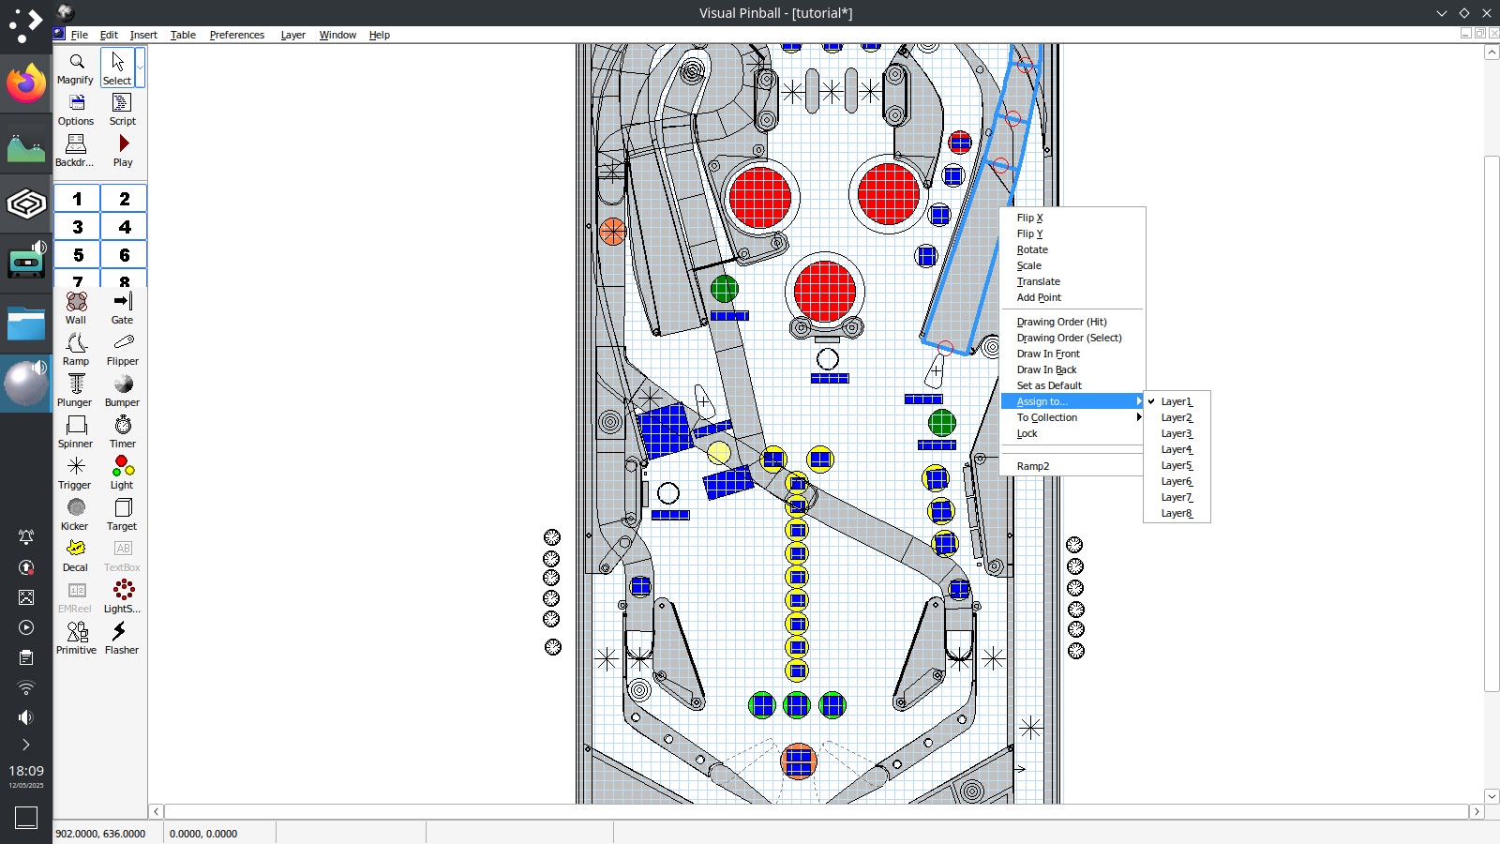Toggle layer 2 visibility button
Screen dimensions: 1500x844
coord(124,199)
